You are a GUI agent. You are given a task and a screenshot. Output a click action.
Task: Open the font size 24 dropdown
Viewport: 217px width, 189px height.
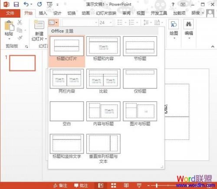click(111, 23)
